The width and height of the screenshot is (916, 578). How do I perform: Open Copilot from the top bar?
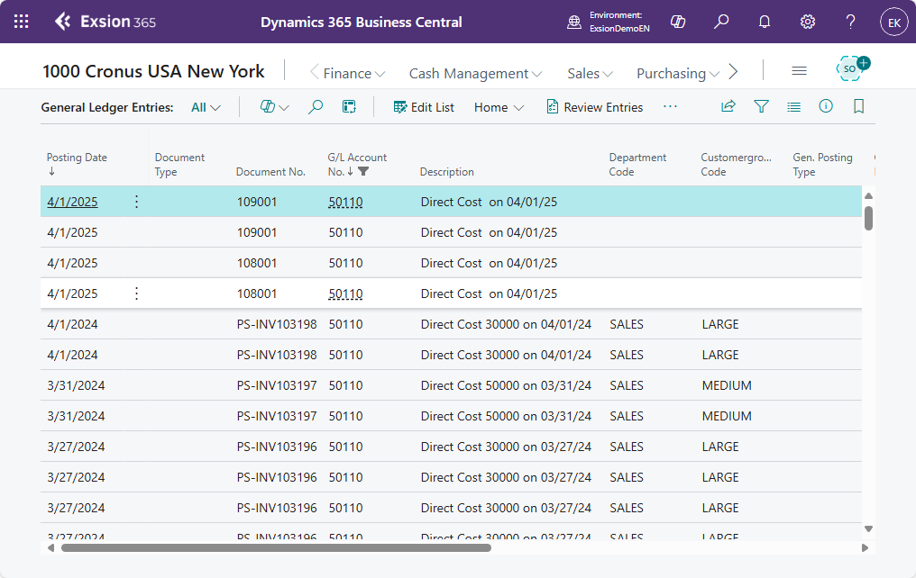pyautogui.click(x=678, y=22)
